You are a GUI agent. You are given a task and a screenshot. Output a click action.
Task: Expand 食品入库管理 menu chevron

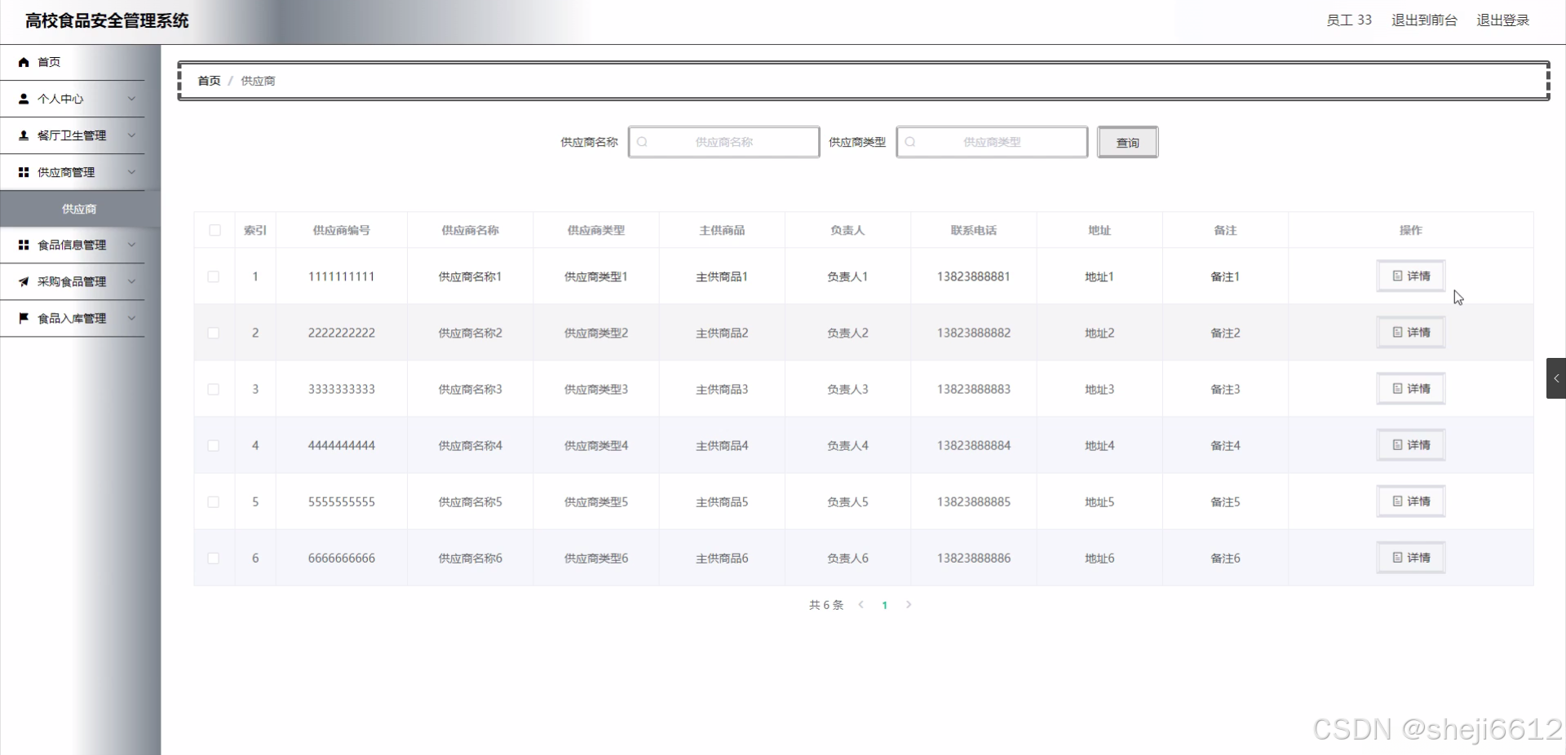pos(131,318)
